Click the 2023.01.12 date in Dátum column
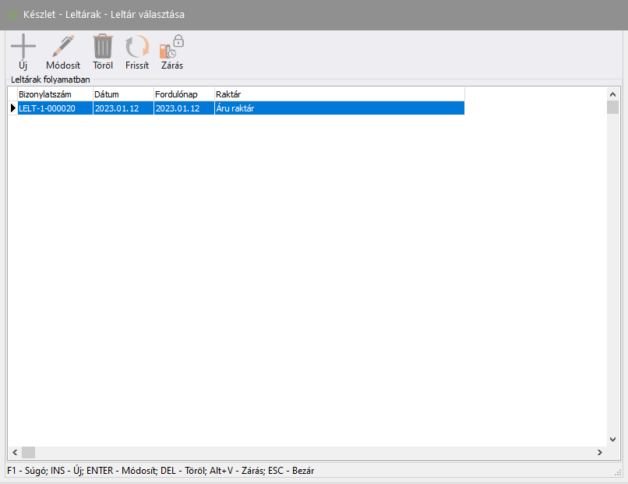This screenshot has height=484, width=628. [x=122, y=108]
